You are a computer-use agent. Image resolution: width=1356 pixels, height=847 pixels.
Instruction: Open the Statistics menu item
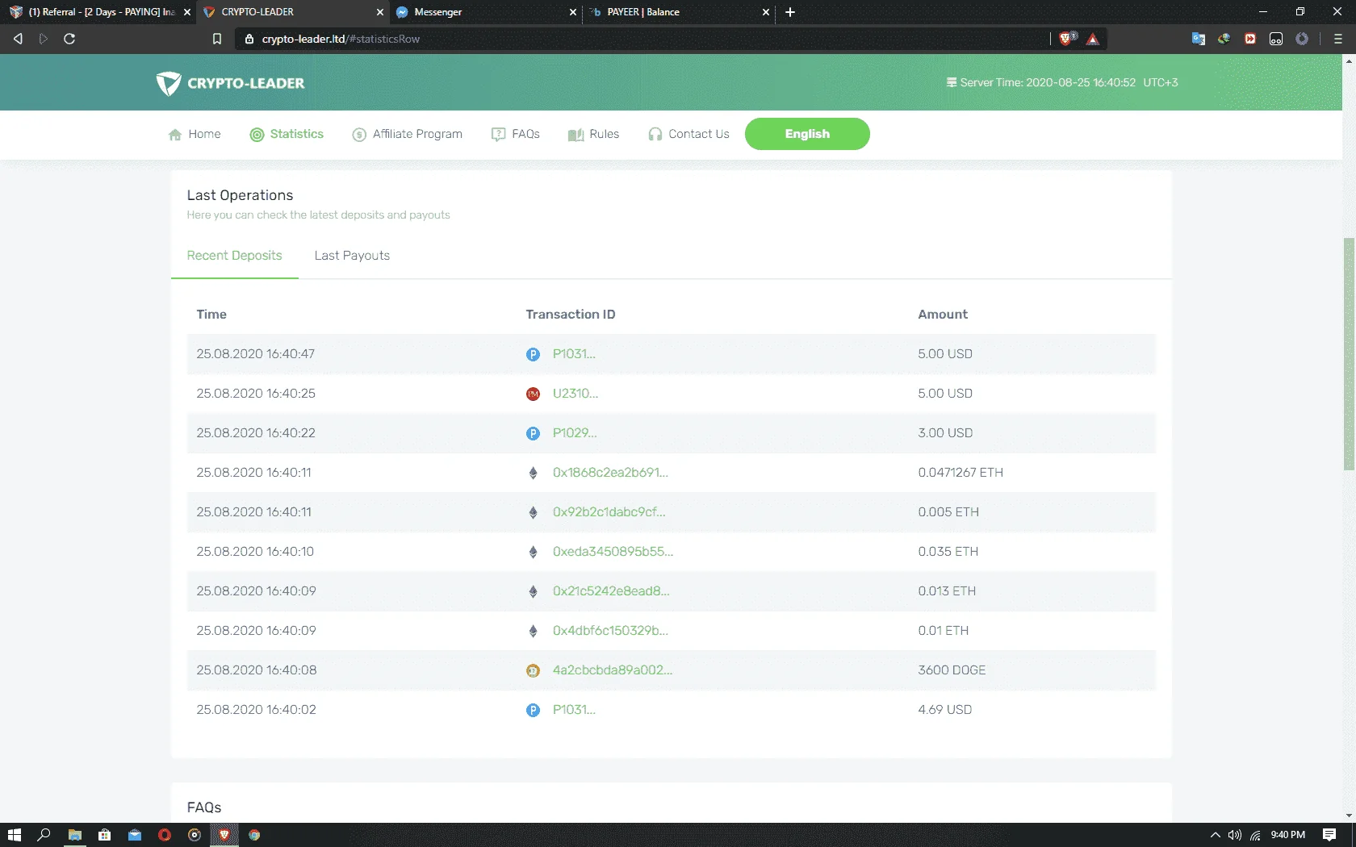click(x=287, y=134)
